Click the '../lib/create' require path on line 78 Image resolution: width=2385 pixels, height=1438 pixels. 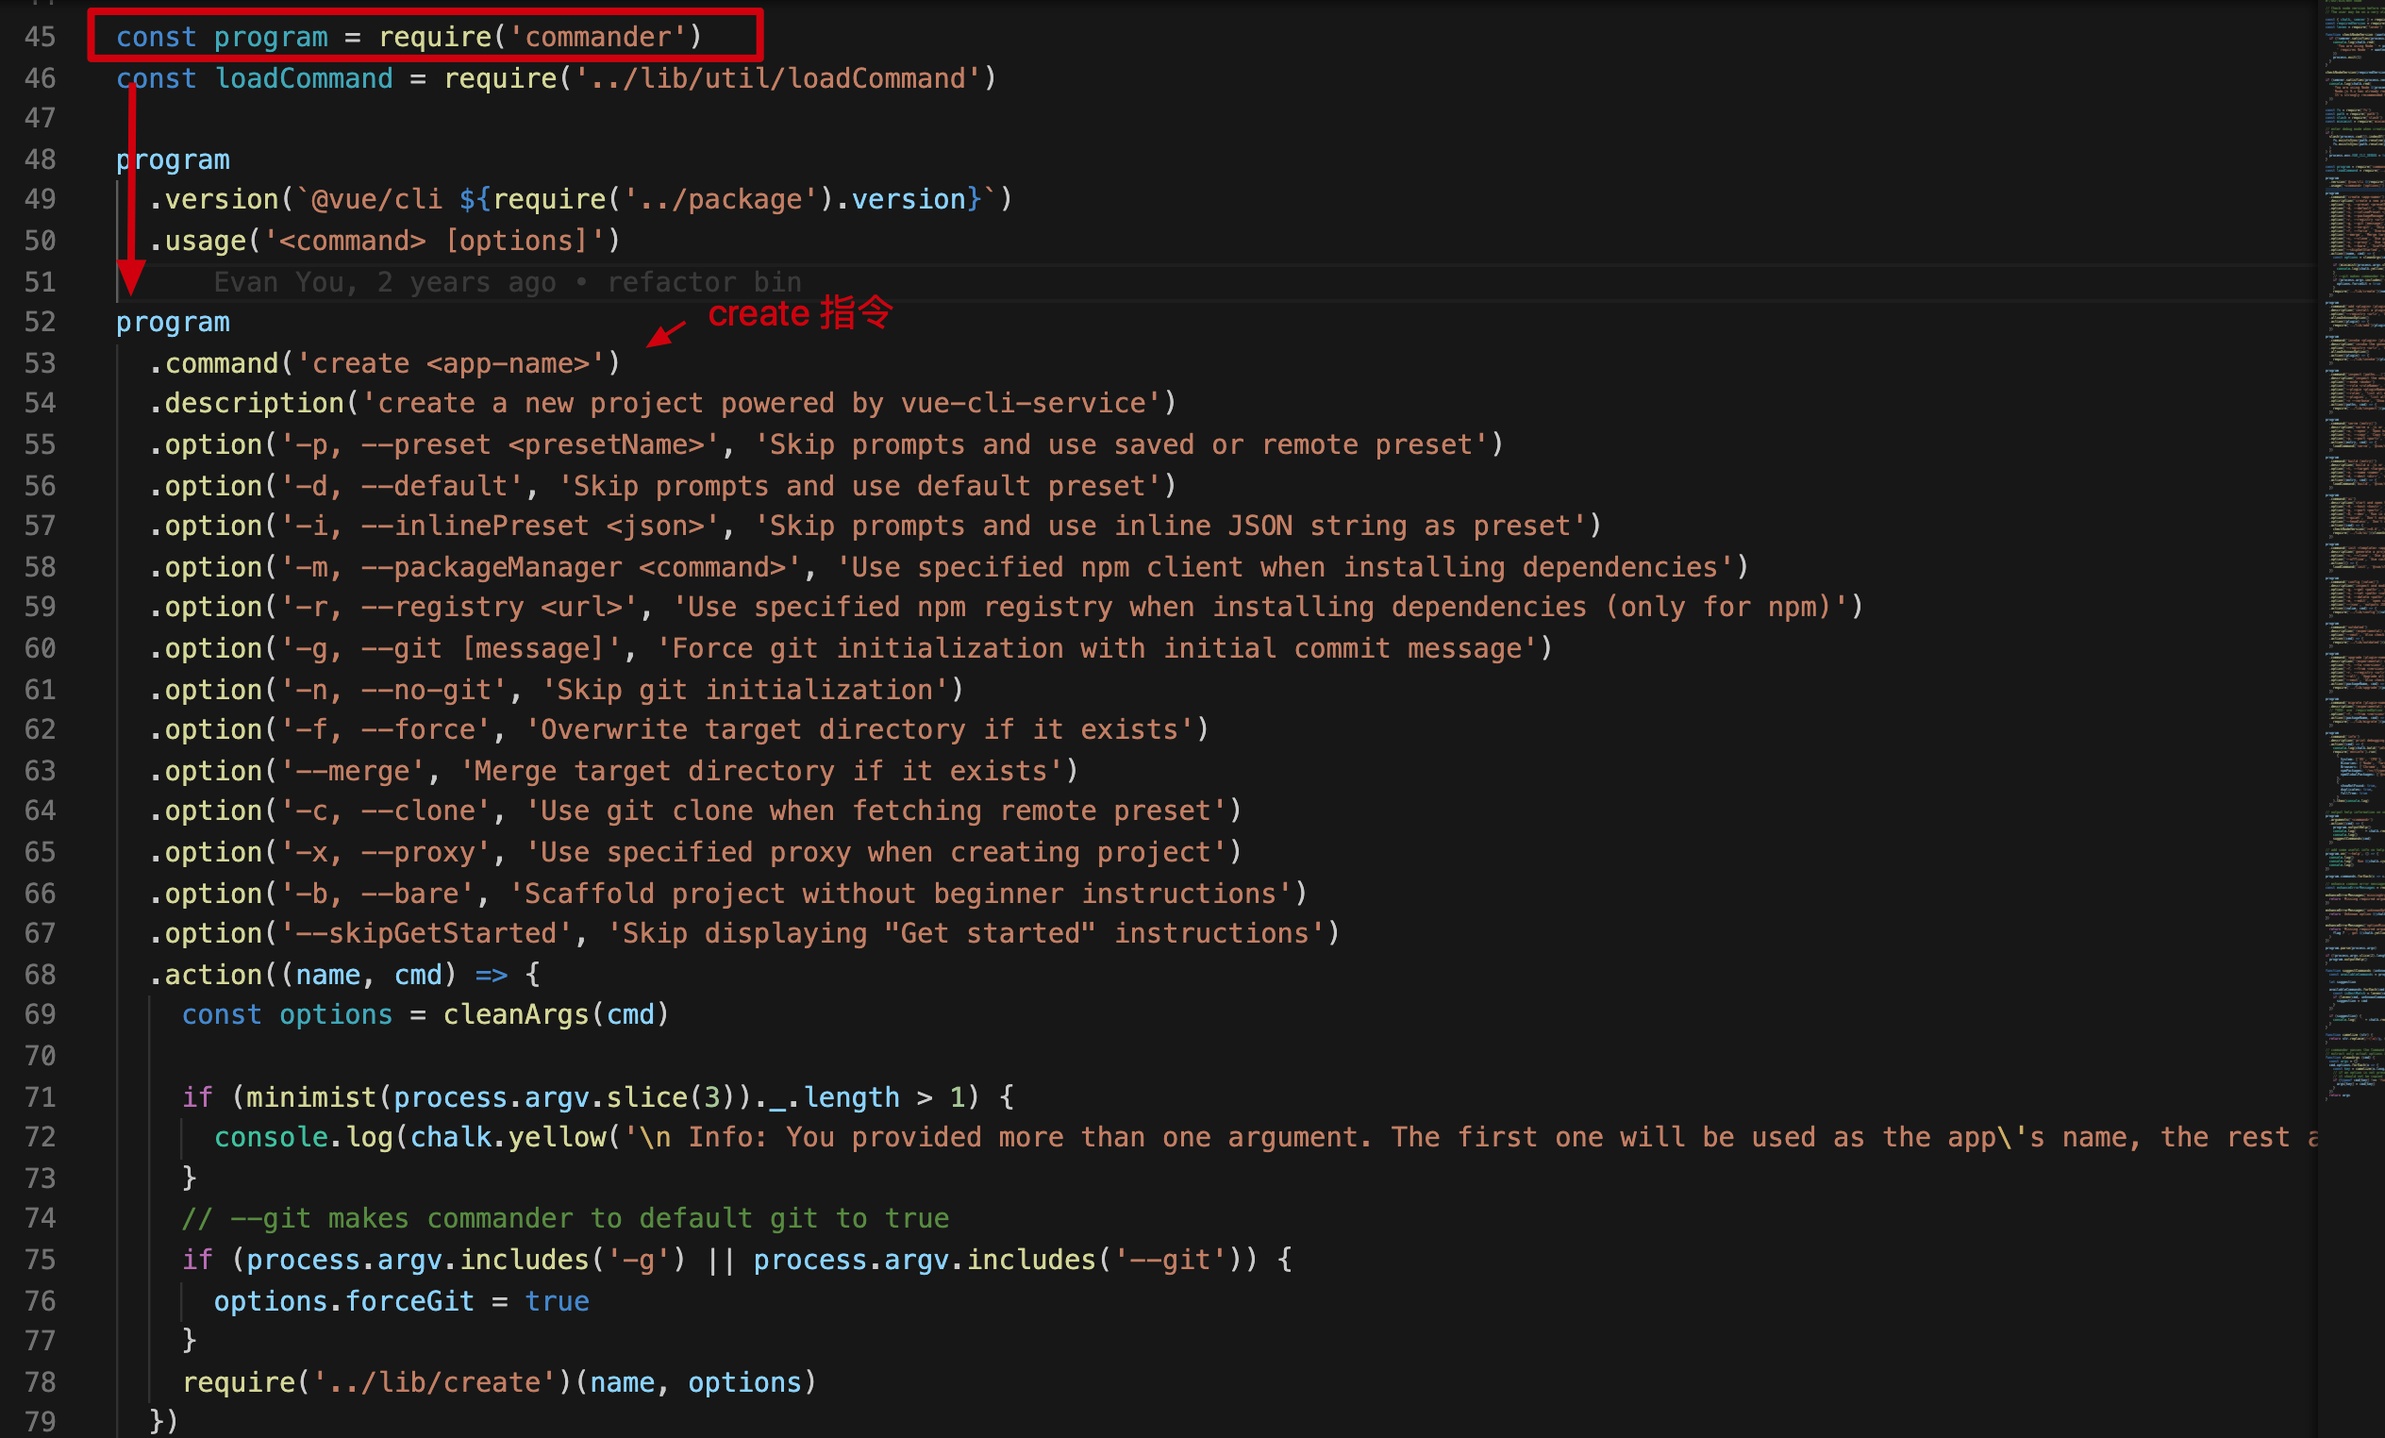coord(434,1381)
